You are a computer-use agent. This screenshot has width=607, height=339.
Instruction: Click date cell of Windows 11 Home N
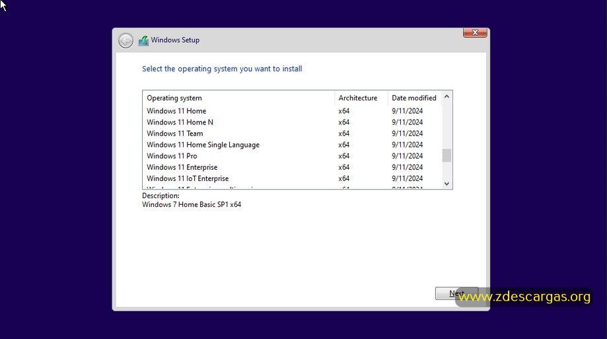point(408,122)
